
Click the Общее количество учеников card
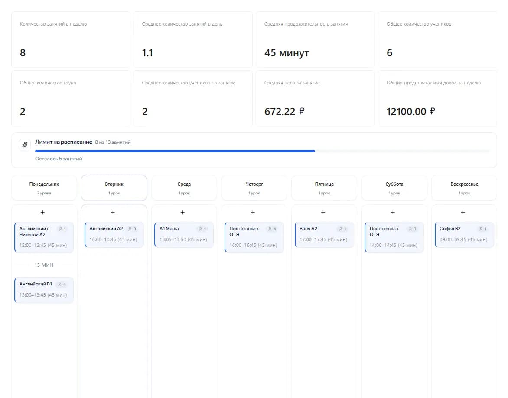[x=437, y=39]
